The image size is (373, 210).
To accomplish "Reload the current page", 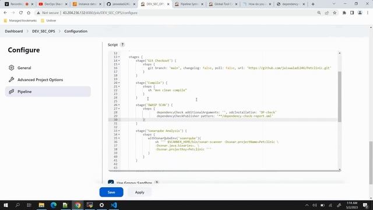I will click(21, 13).
